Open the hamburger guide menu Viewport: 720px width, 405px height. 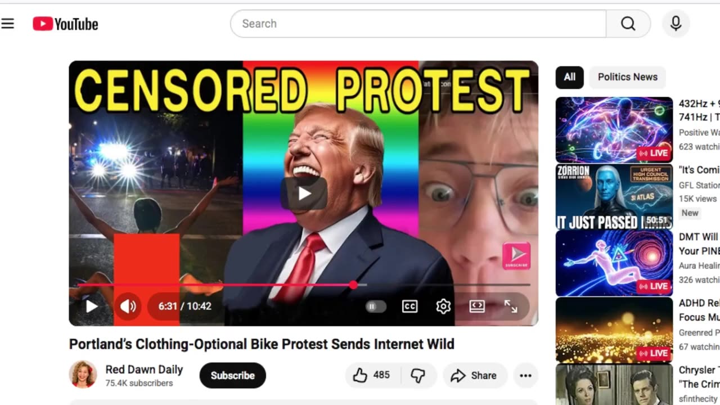8,24
